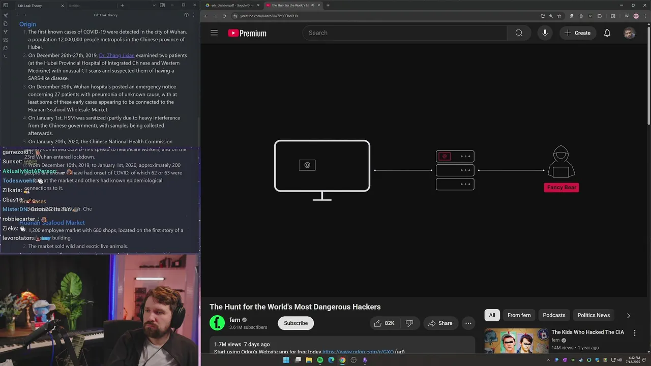Select The Hunt for the World's Chrome tab
The height and width of the screenshot is (366, 651).
pos(293,5)
